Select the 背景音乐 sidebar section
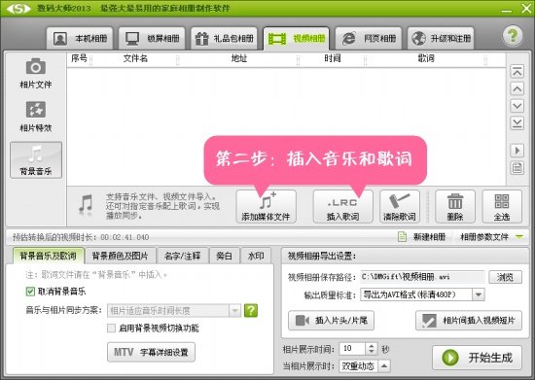This screenshot has width=535, height=380. (36, 159)
